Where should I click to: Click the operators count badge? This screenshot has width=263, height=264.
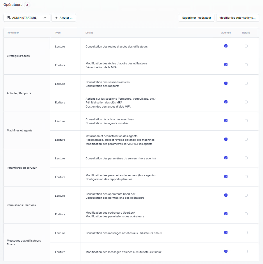pyautogui.click(x=27, y=5)
